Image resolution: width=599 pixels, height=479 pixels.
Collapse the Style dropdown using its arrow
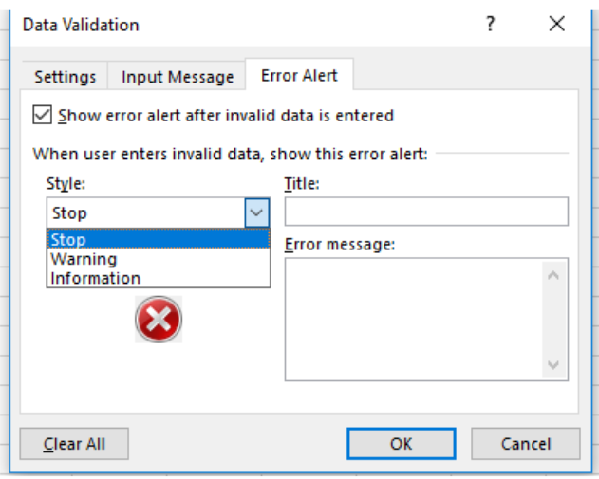point(256,212)
